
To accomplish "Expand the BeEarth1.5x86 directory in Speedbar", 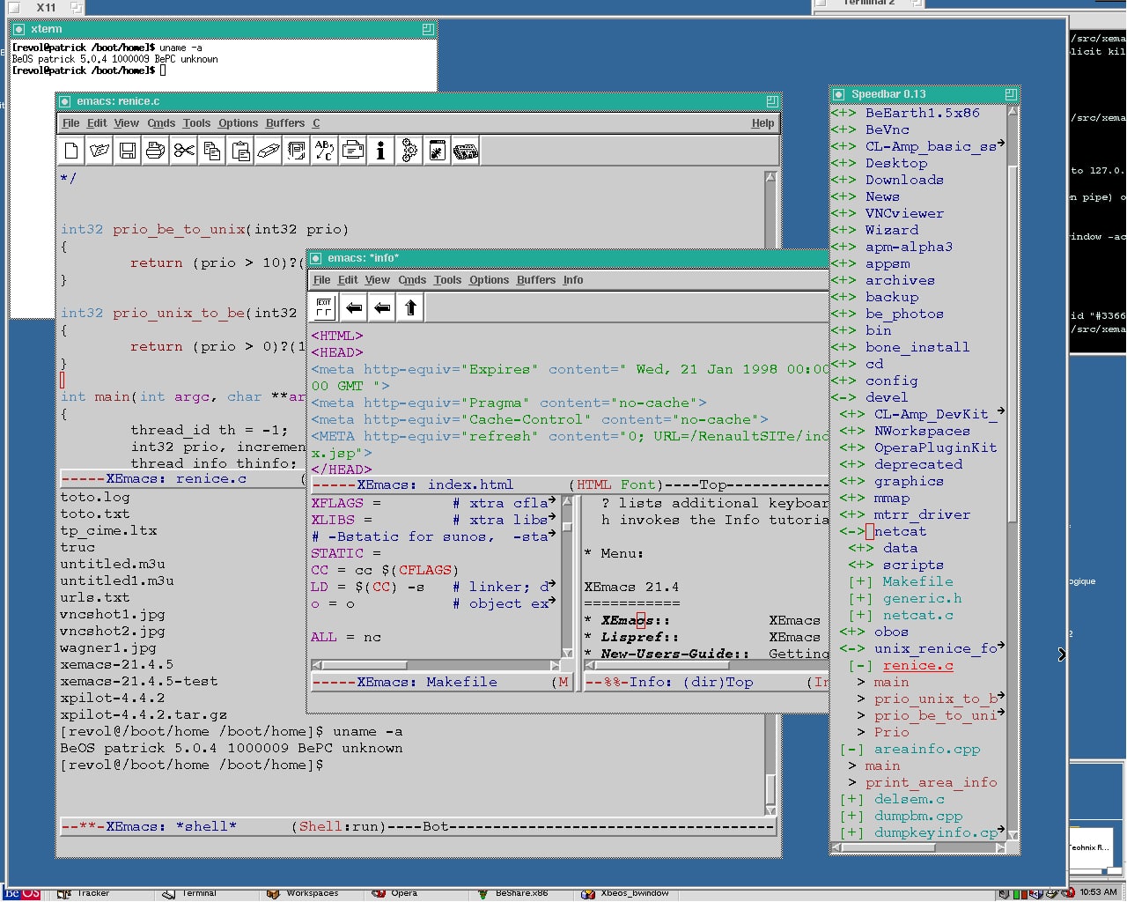I will coord(843,113).
